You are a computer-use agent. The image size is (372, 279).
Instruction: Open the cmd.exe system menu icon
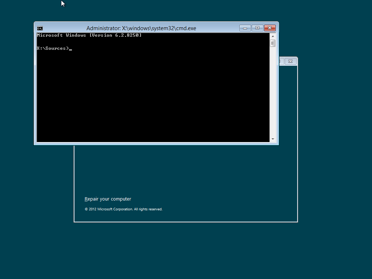point(40,28)
